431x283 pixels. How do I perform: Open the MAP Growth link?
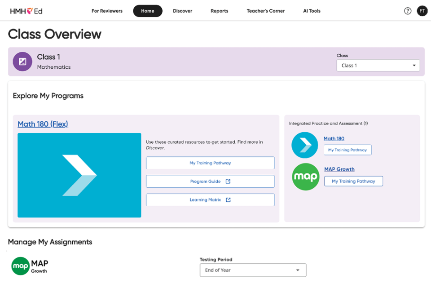coord(339,169)
